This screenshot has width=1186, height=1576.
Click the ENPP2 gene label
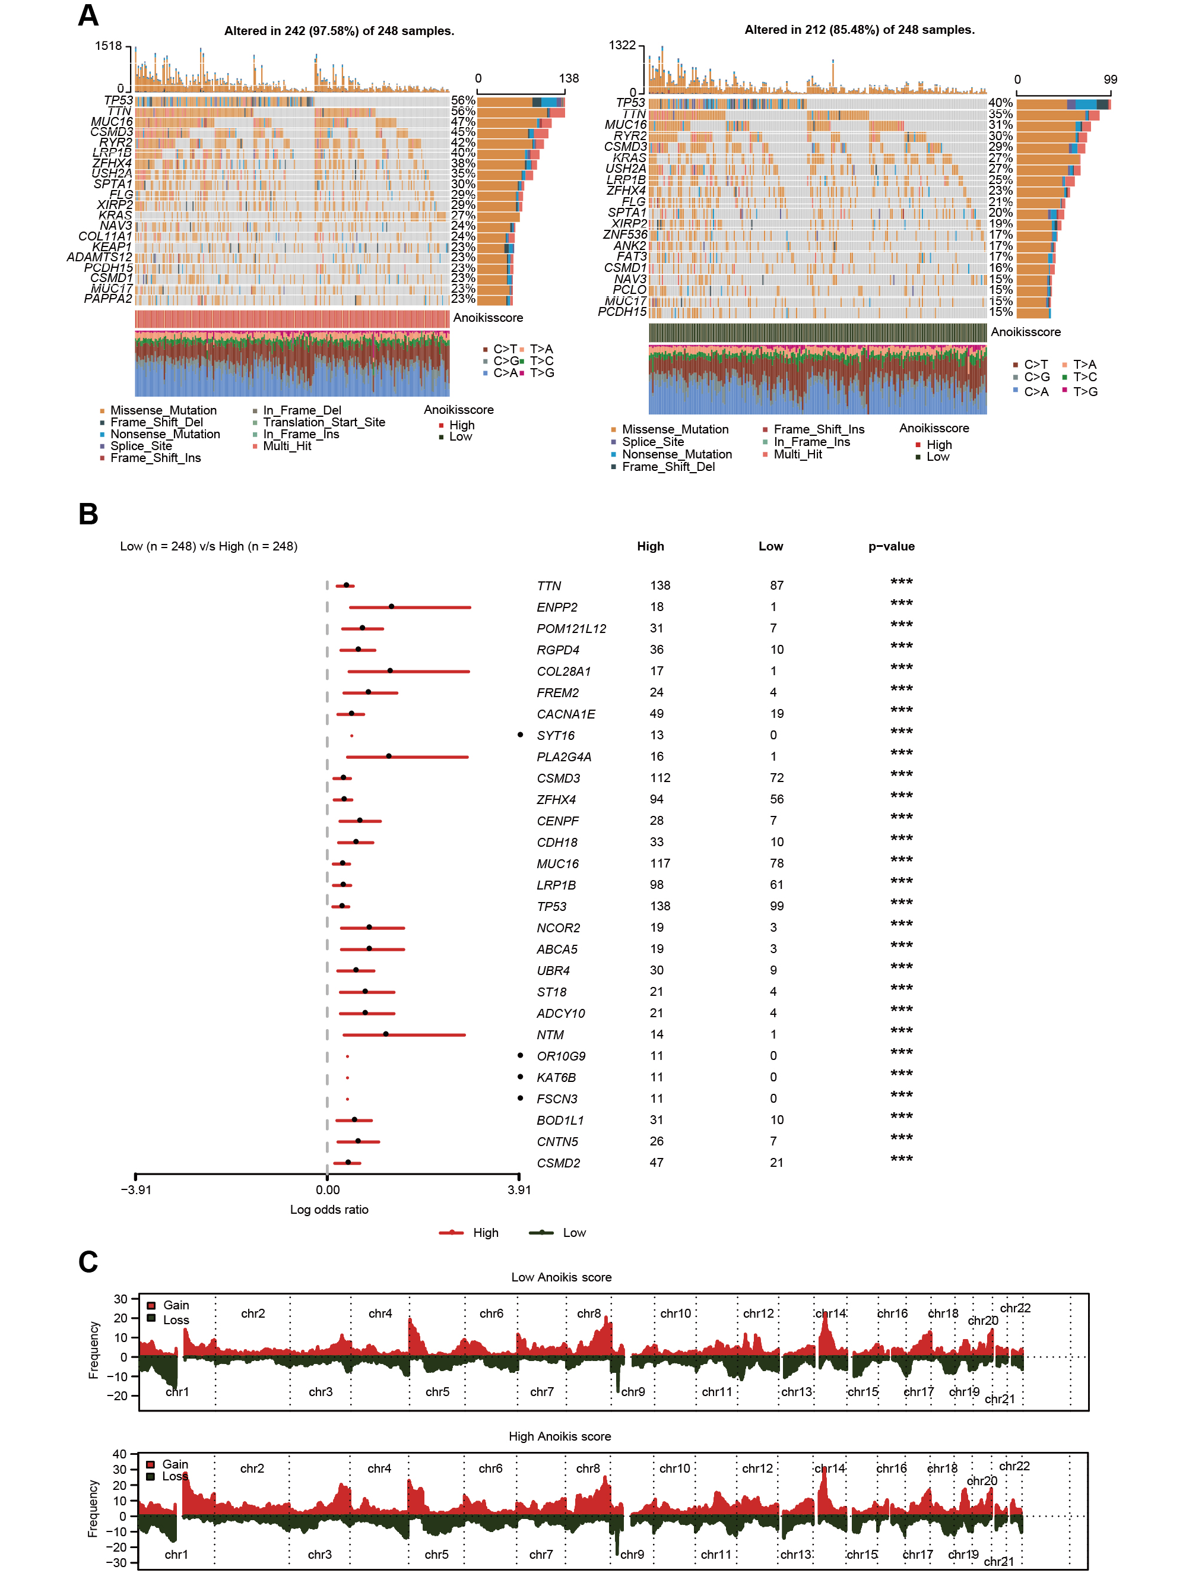tap(557, 607)
